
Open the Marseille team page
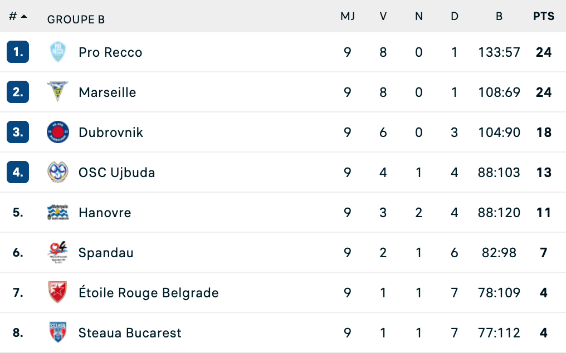pos(108,92)
